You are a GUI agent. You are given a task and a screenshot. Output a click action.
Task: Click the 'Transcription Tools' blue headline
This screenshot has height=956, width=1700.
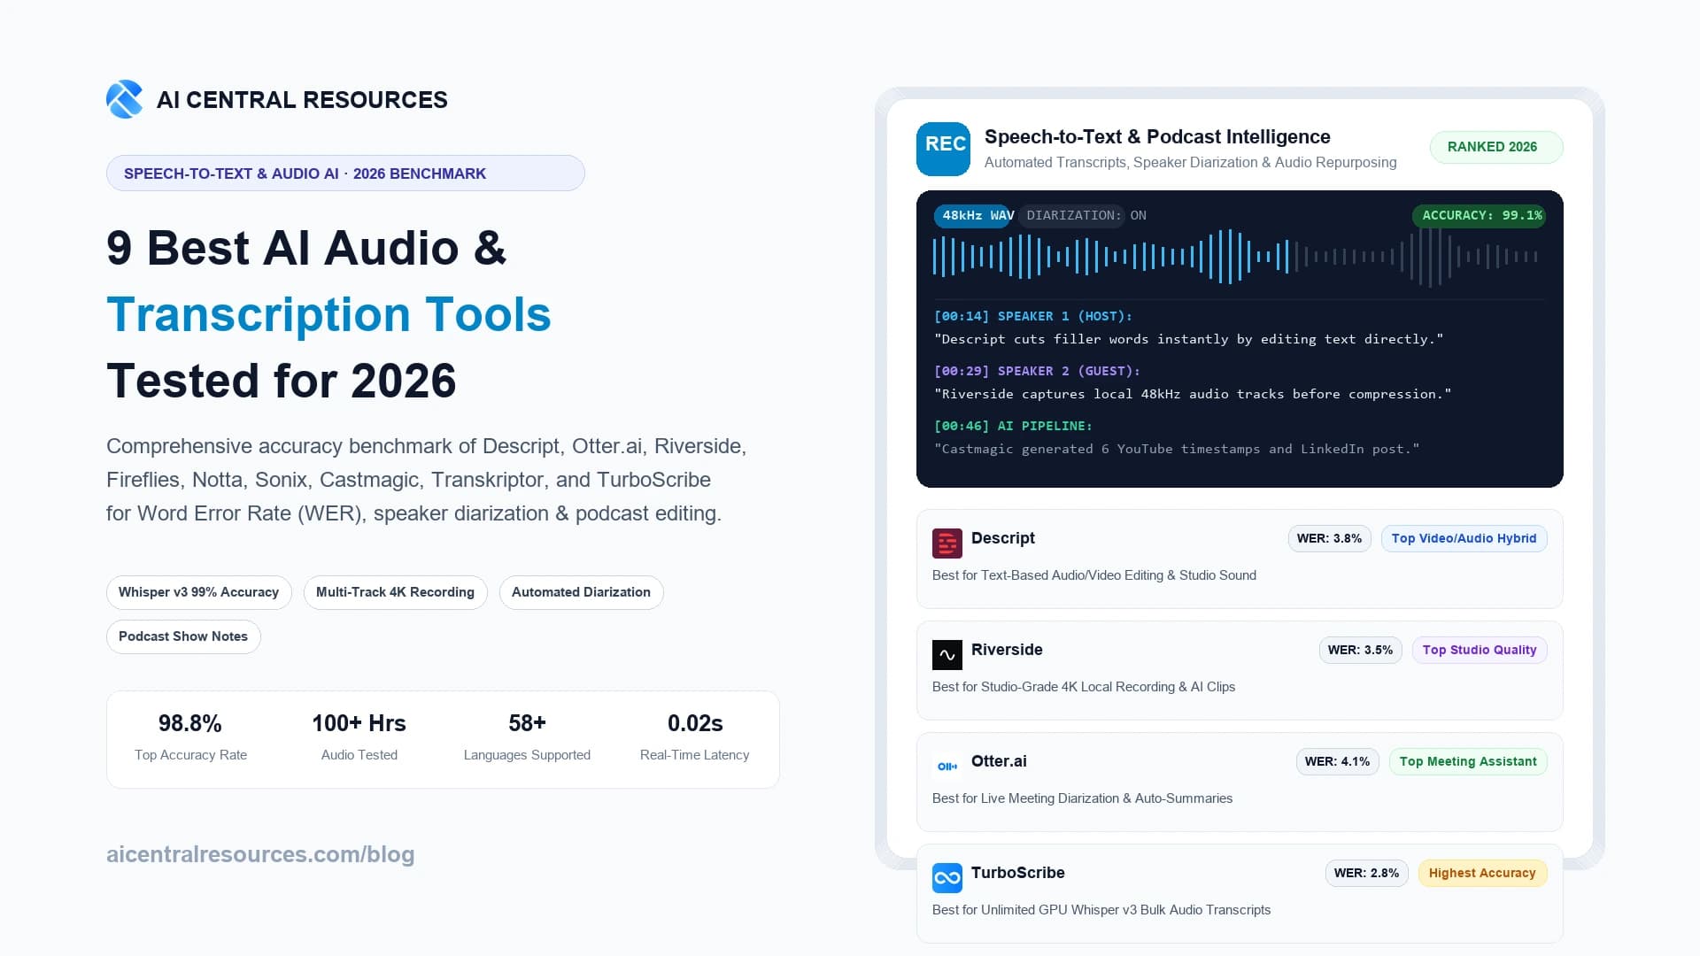[x=328, y=314]
